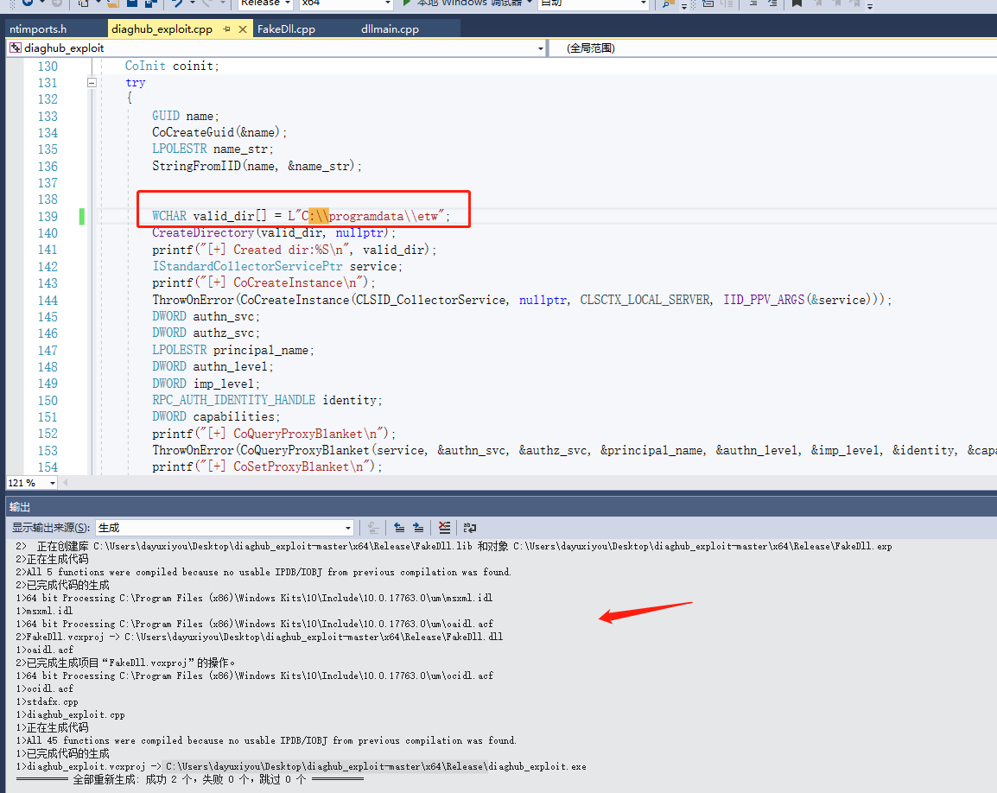Click the diaghub_exploit.exe output path line

[301, 767]
